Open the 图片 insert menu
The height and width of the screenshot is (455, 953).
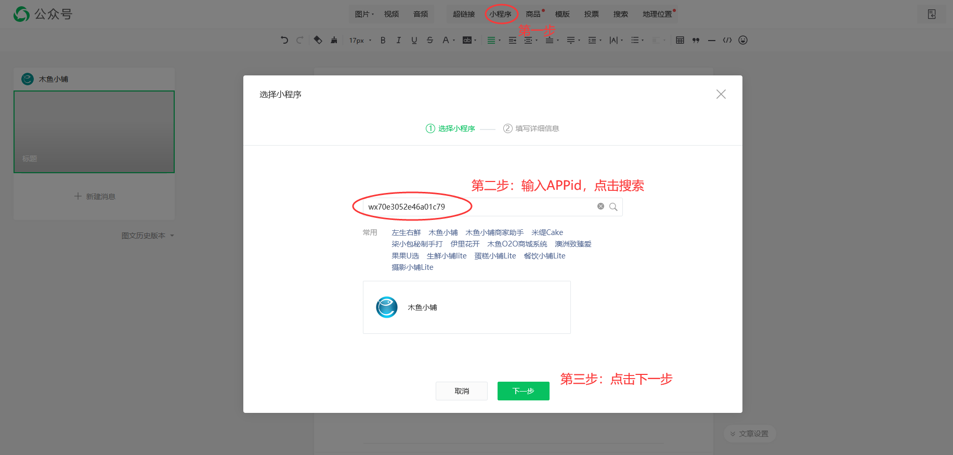[x=364, y=14]
